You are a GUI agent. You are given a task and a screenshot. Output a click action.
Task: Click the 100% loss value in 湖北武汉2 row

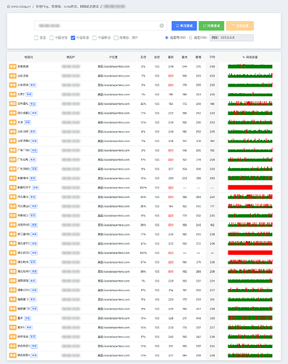coord(143,253)
